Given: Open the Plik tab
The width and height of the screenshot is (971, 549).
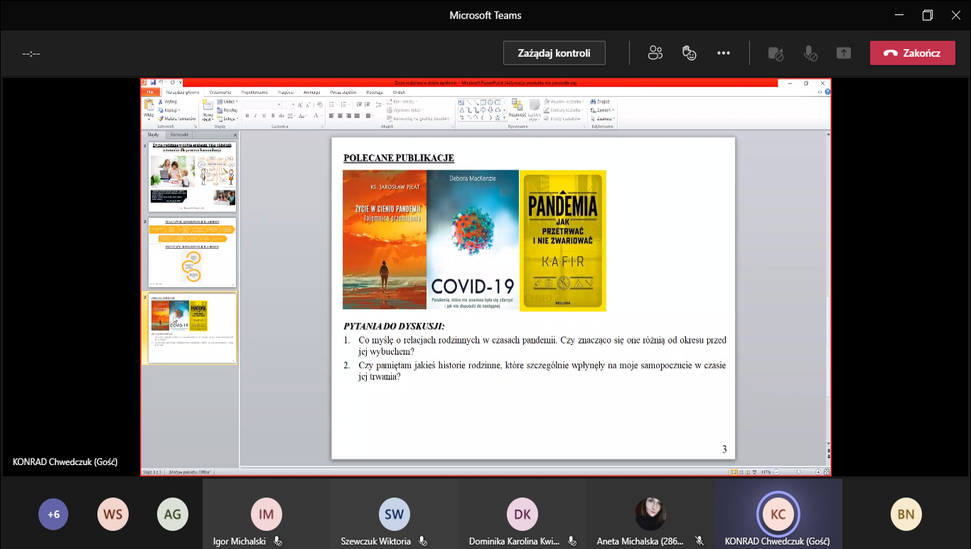Looking at the screenshot, I should click(x=149, y=92).
